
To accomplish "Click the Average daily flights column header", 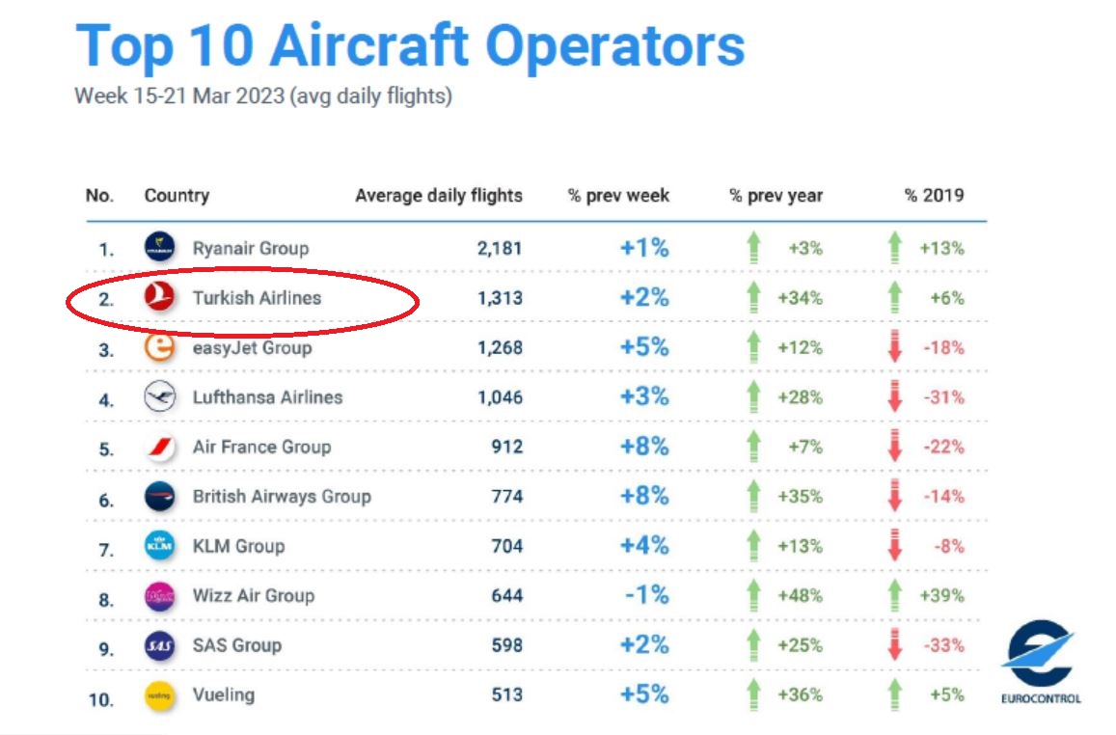I will [x=438, y=196].
